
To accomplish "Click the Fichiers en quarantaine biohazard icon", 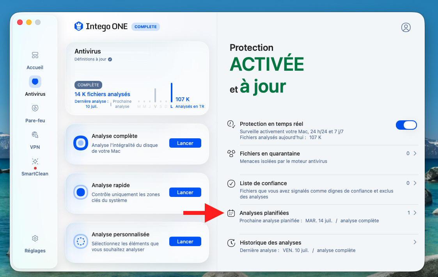I will pos(231,153).
